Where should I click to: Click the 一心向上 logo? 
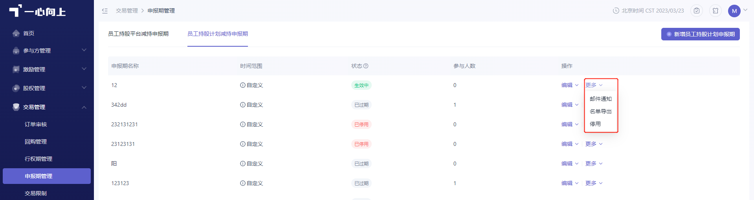coord(38,11)
